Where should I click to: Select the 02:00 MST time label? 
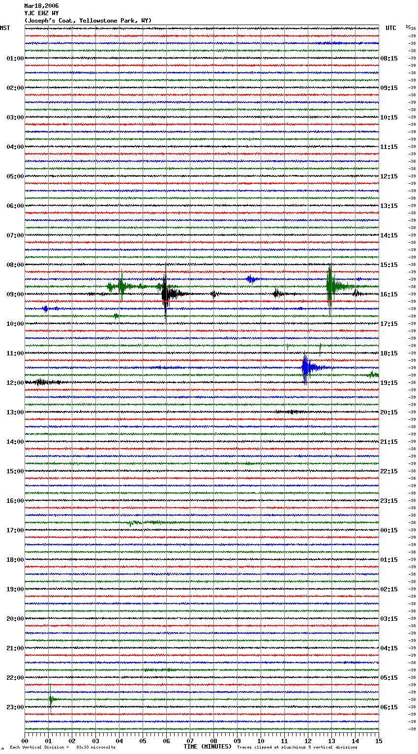pos(15,88)
